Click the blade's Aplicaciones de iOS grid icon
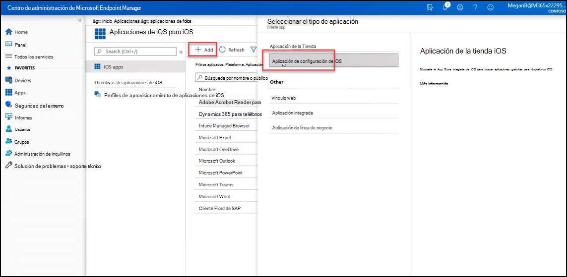 [x=99, y=33]
